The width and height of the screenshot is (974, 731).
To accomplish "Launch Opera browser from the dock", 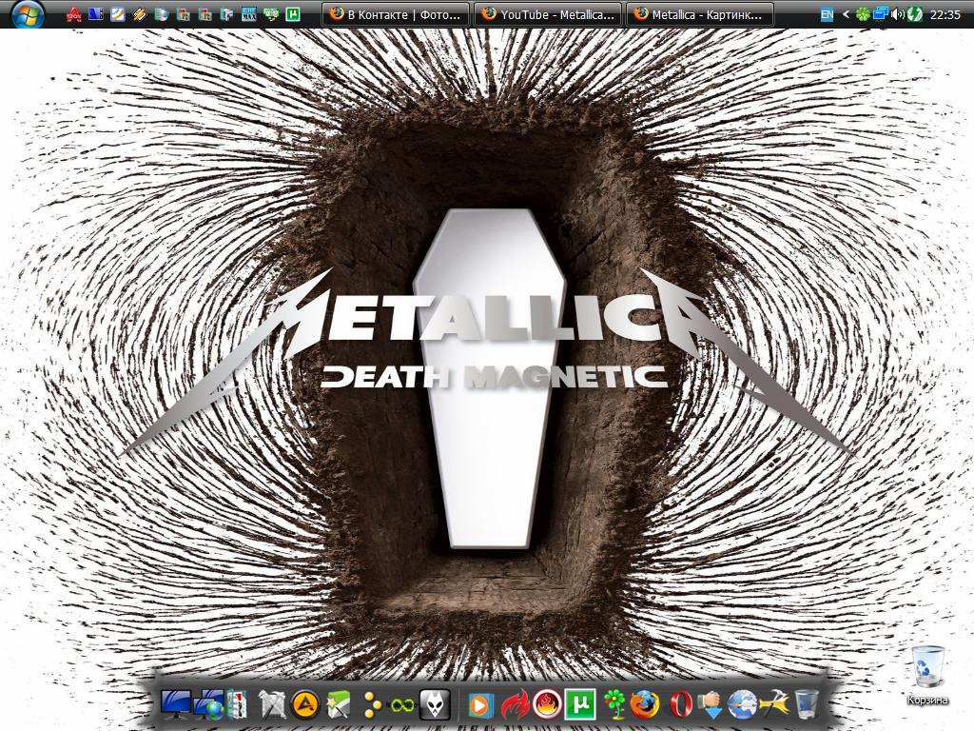I will click(679, 704).
